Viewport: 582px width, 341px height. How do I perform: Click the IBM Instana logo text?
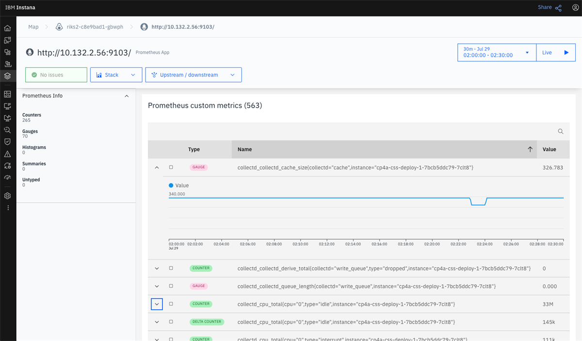pos(20,8)
